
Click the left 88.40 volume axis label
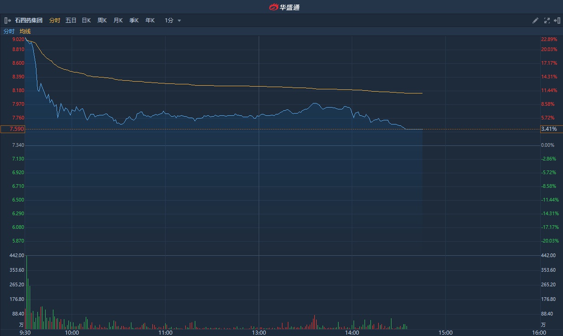pyautogui.click(x=17, y=314)
